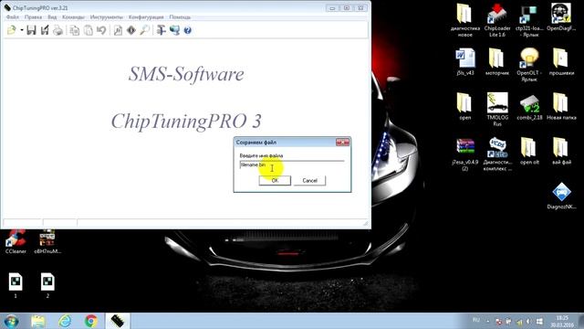The height and width of the screenshot is (329, 584).
Task: Open the Правка menu
Action: coord(33,17)
